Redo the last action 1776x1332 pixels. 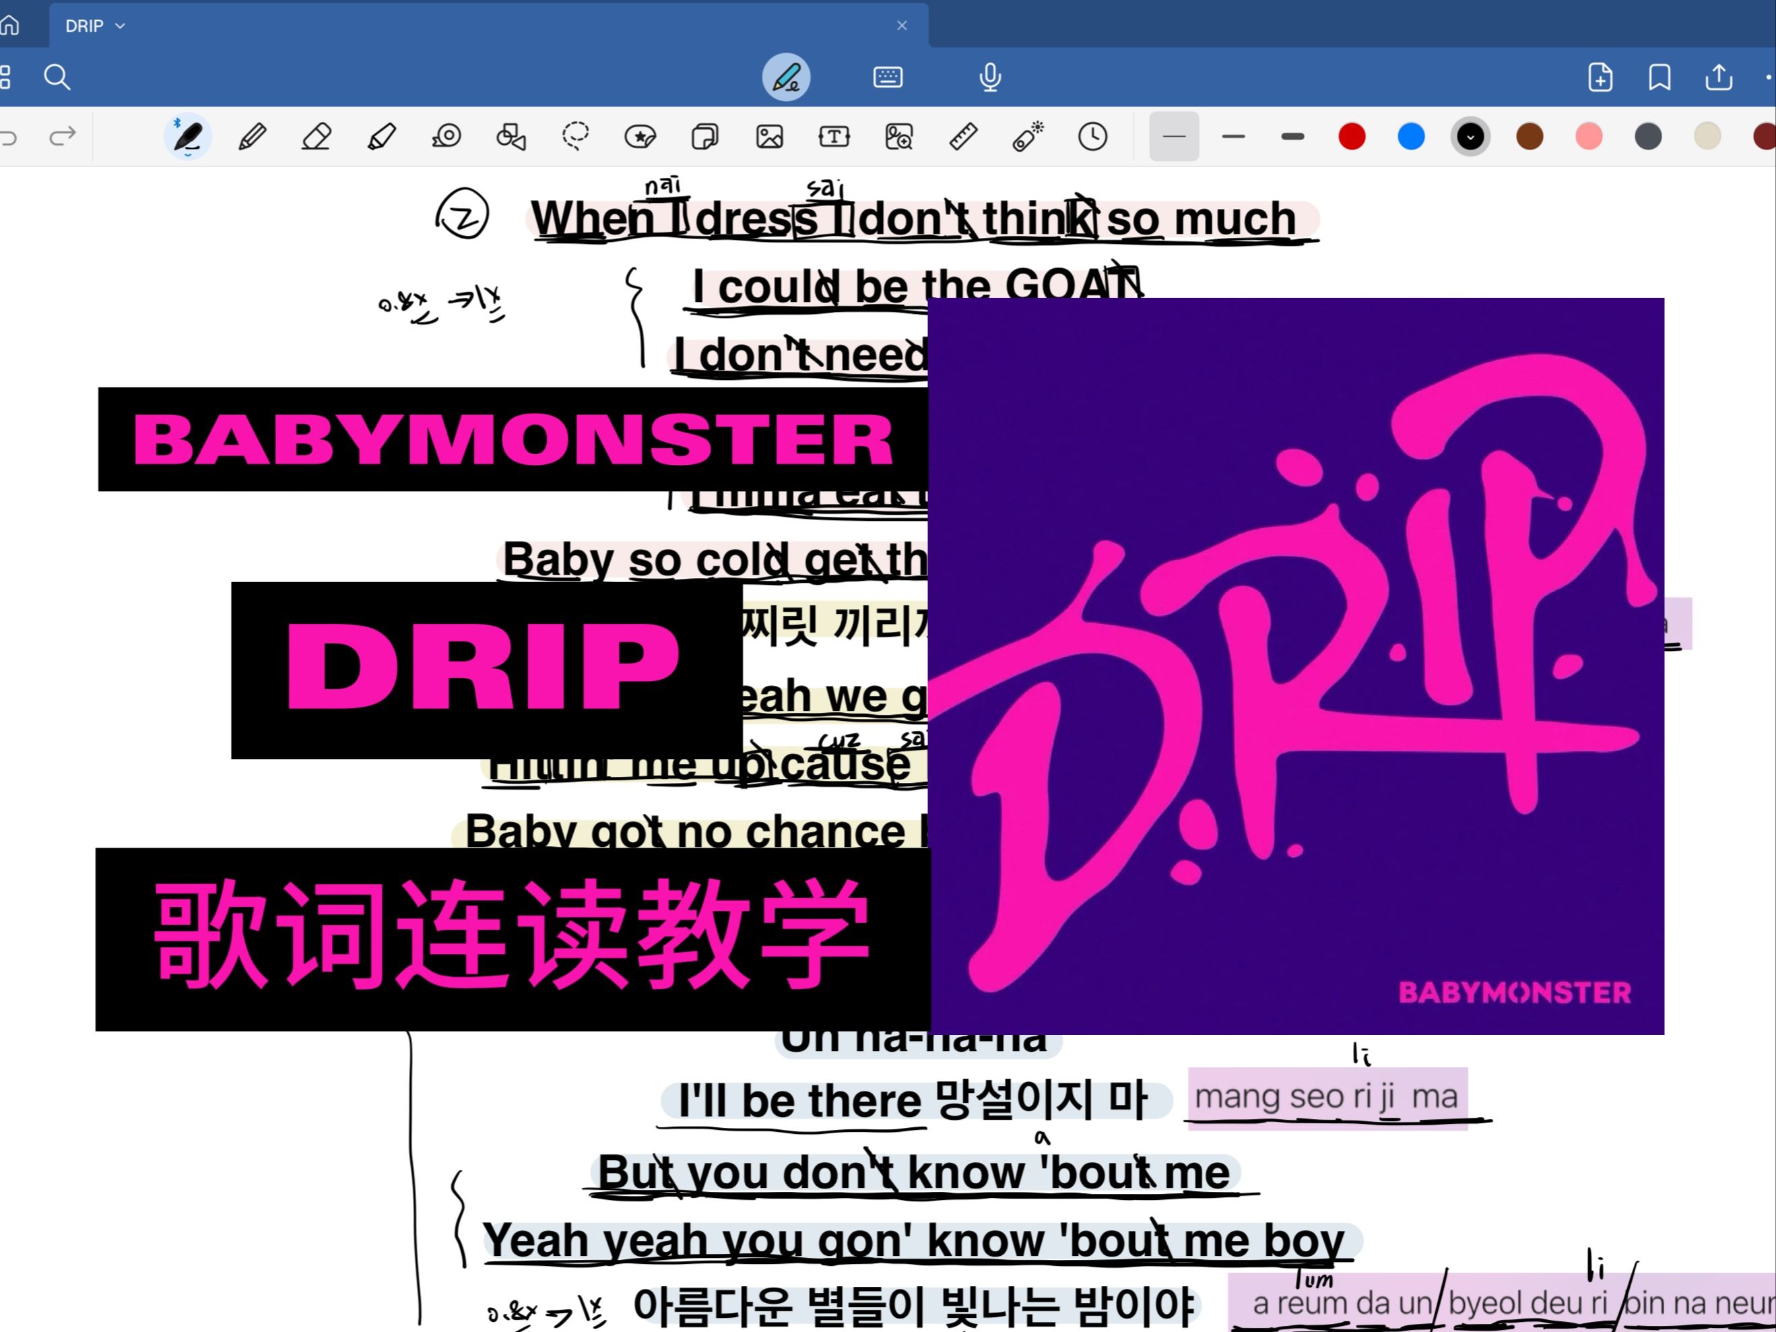(63, 136)
